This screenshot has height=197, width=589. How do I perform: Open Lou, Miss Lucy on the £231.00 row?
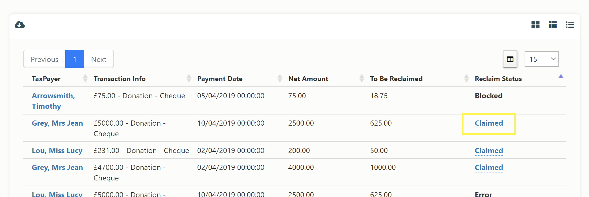[x=57, y=151]
